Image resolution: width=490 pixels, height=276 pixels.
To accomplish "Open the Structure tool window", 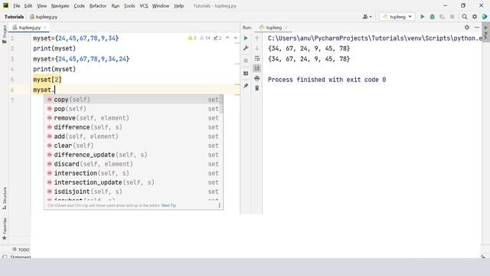I will [5, 199].
